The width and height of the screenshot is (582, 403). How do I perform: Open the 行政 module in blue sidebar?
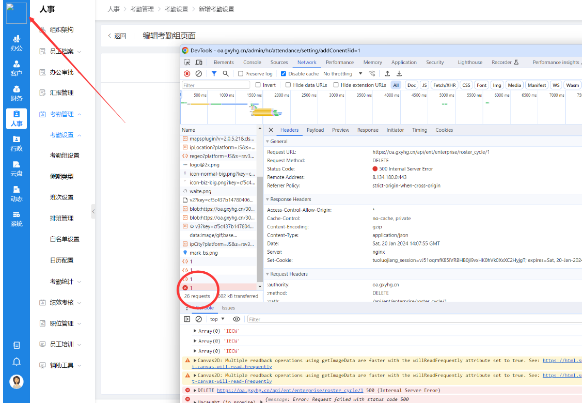(x=17, y=144)
